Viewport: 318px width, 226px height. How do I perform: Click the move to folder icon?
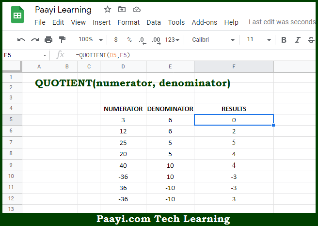tap(122, 10)
